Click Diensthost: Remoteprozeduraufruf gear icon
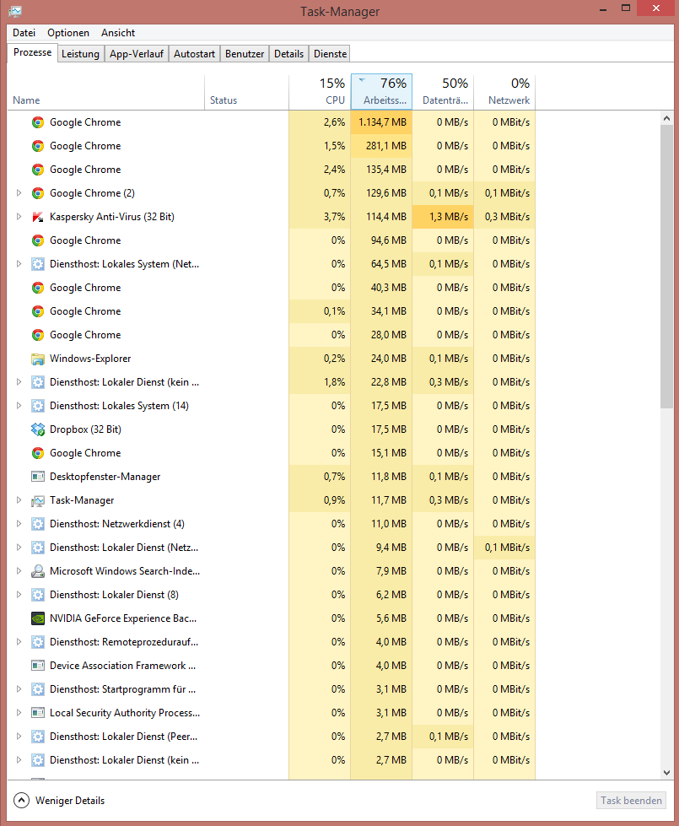The height and width of the screenshot is (826, 679). pyautogui.click(x=37, y=642)
